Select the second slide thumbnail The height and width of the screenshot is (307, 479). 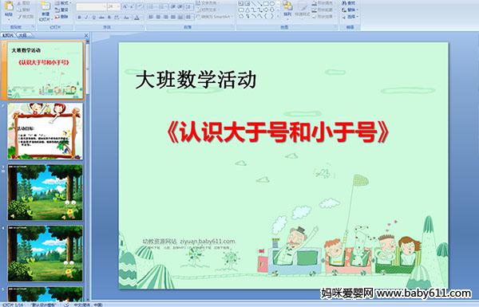pyautogui.click(x=46, y=131)
